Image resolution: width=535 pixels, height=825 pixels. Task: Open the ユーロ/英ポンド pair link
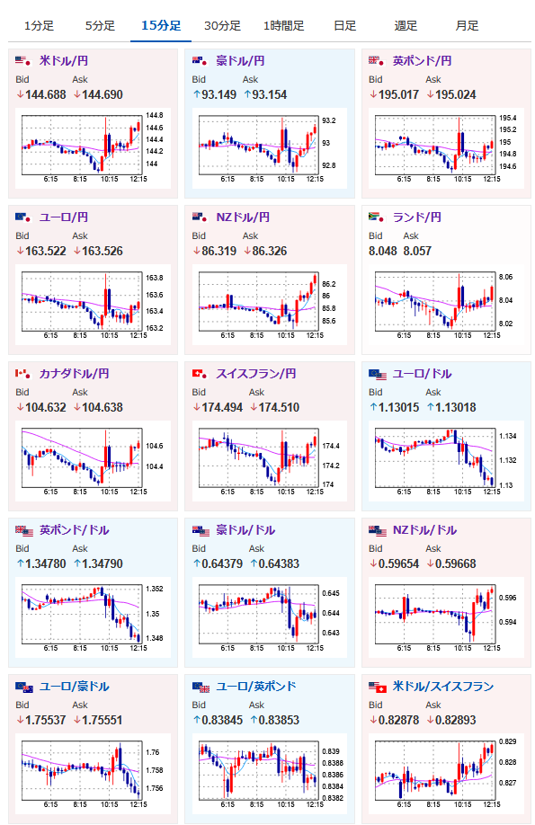(x=256, y=687)
